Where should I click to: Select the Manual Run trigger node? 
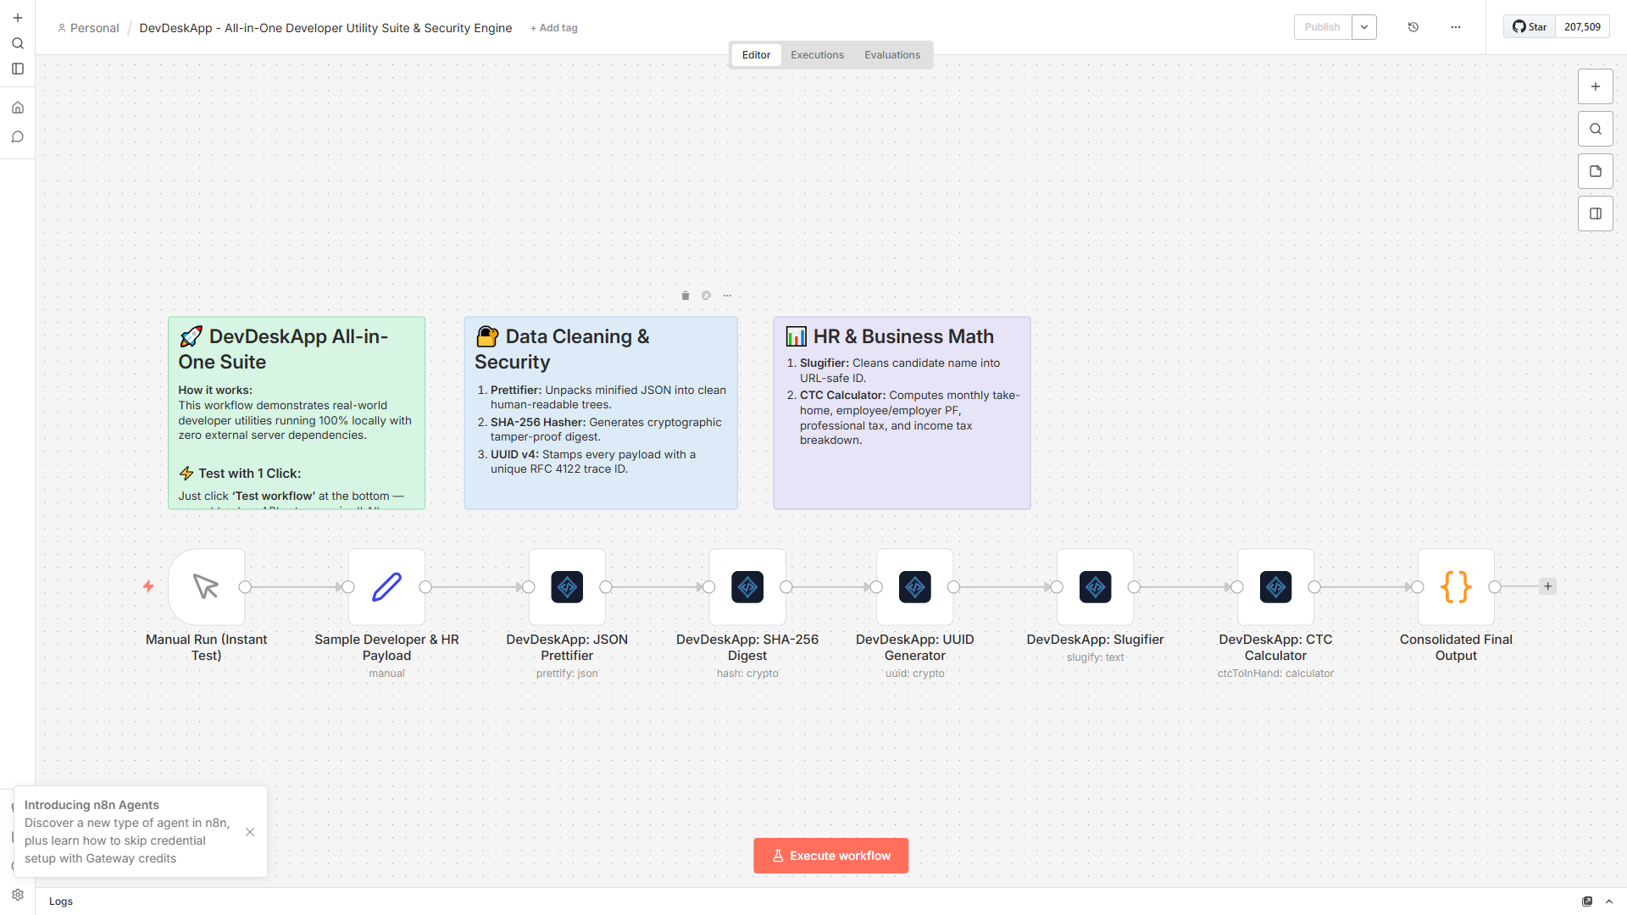click(x=207, y=587)
